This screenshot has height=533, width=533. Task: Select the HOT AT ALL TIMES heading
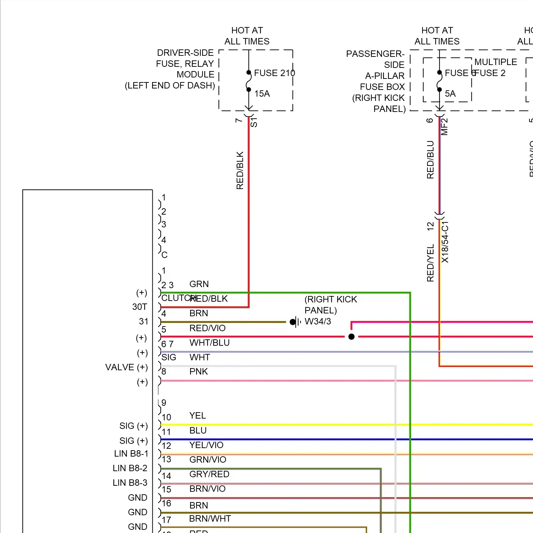(247, 36)
